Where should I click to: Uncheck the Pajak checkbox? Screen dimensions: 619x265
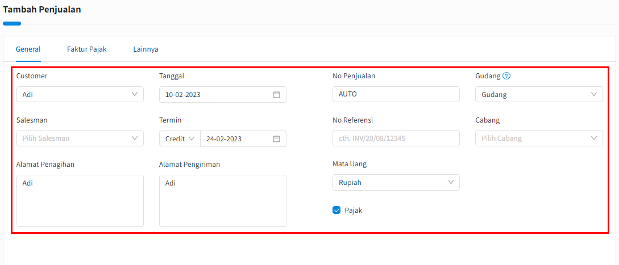(x=336, y=211)
